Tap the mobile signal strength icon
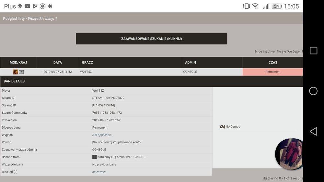The image size is (324, 182). (266, 6)
